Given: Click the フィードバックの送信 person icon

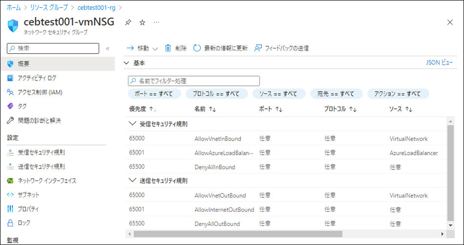Looking at the screenshot, I should coord(258,48).
